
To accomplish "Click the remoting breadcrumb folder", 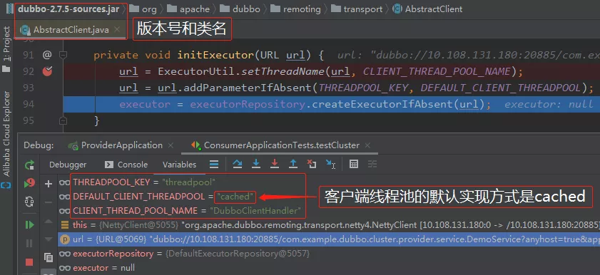I will (x=295, y=9).
